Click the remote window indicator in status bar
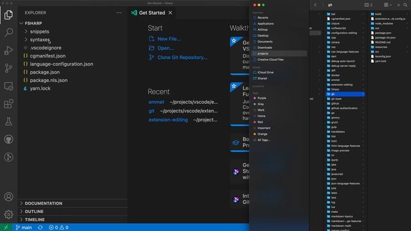The image size is (411, 231). [x=6, y=227]
